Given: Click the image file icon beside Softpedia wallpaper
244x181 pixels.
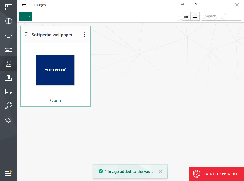Looking at the screenshot, I should 27,35.
